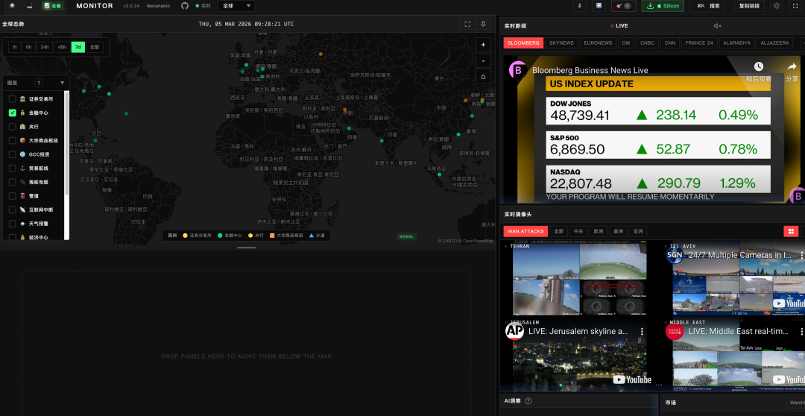805x416 pixels.
Task: Enable the GCC投资 layer checkbox
Action: coord(13,154)
